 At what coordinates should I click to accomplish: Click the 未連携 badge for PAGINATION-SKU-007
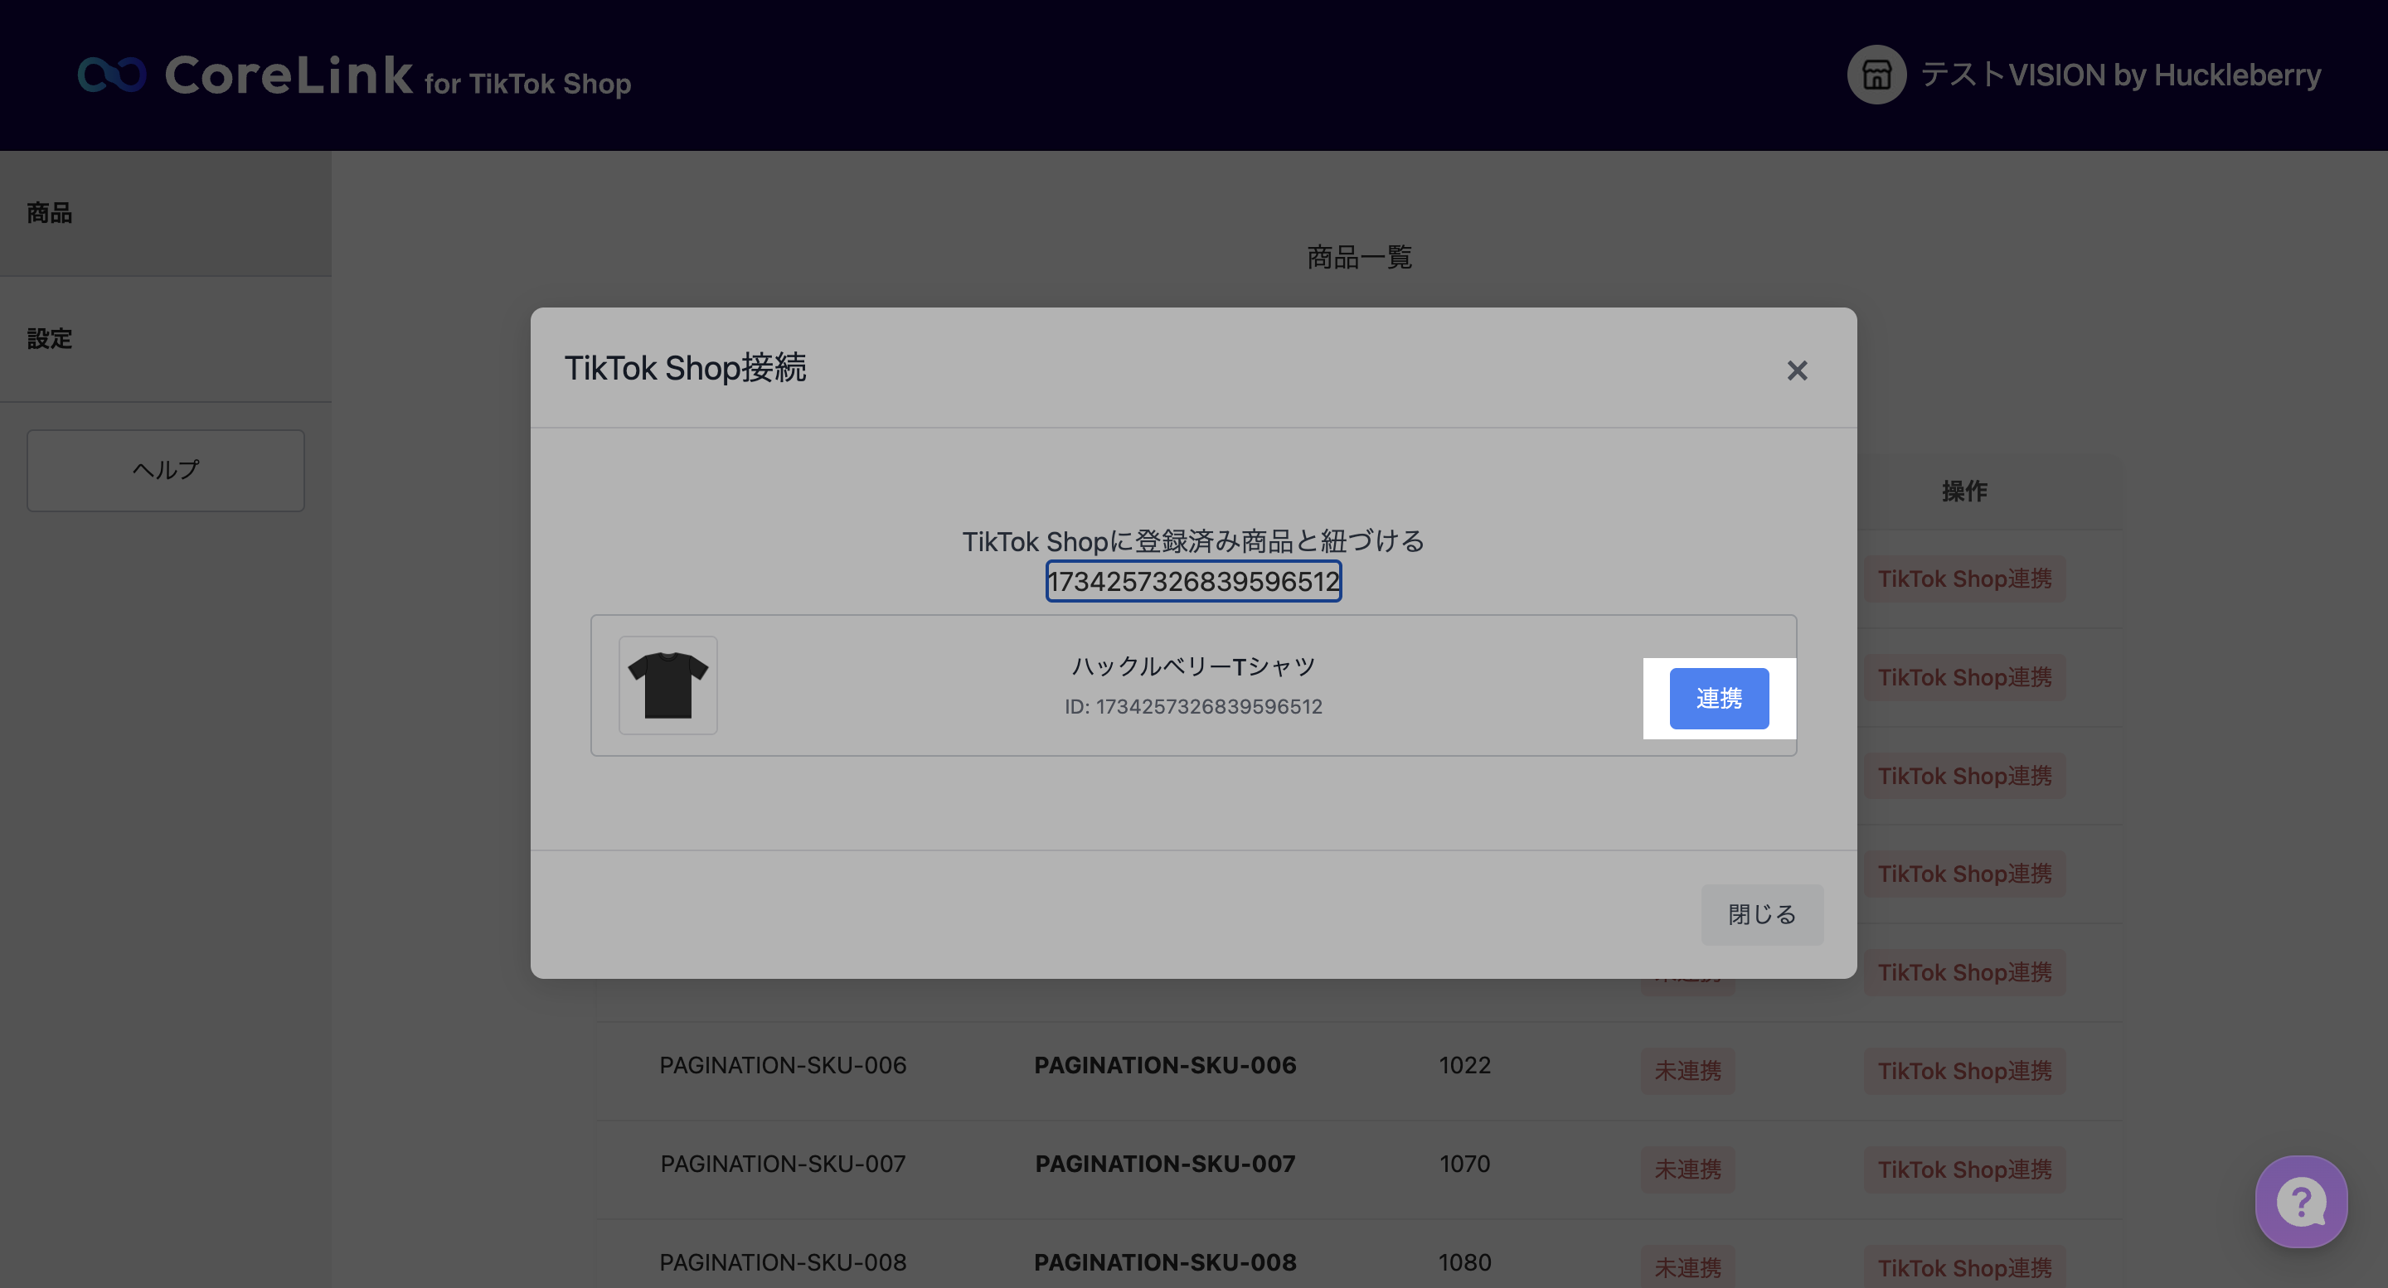point(1687,1169)
